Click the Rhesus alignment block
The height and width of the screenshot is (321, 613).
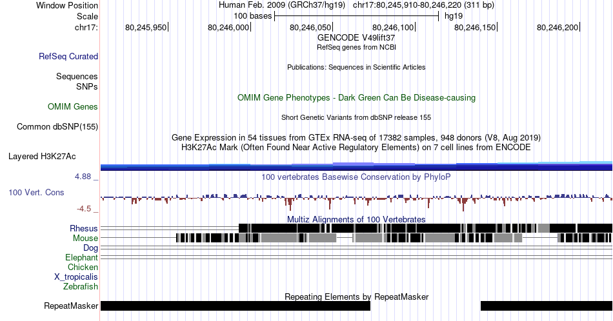pyautogui.click(x=425, y=228)
